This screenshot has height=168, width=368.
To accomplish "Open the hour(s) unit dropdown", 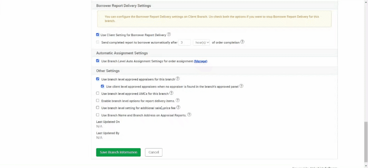I will (201, 42).
